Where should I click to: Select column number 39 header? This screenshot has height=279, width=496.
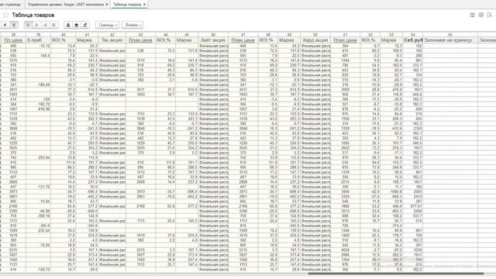click(38, 34)
